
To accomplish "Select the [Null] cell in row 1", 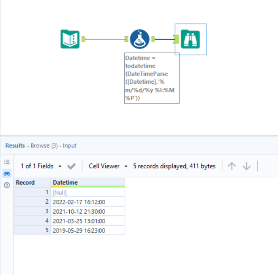I will tap(88, 192).
